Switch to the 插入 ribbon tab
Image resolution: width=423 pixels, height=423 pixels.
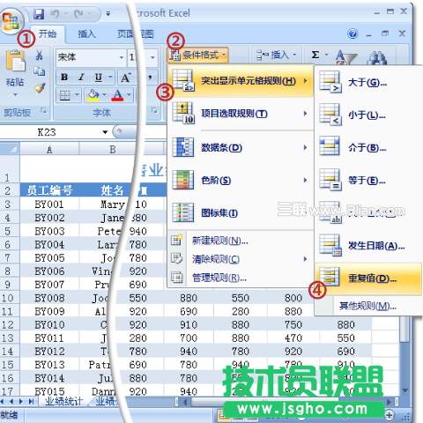[x=86, y=34]
